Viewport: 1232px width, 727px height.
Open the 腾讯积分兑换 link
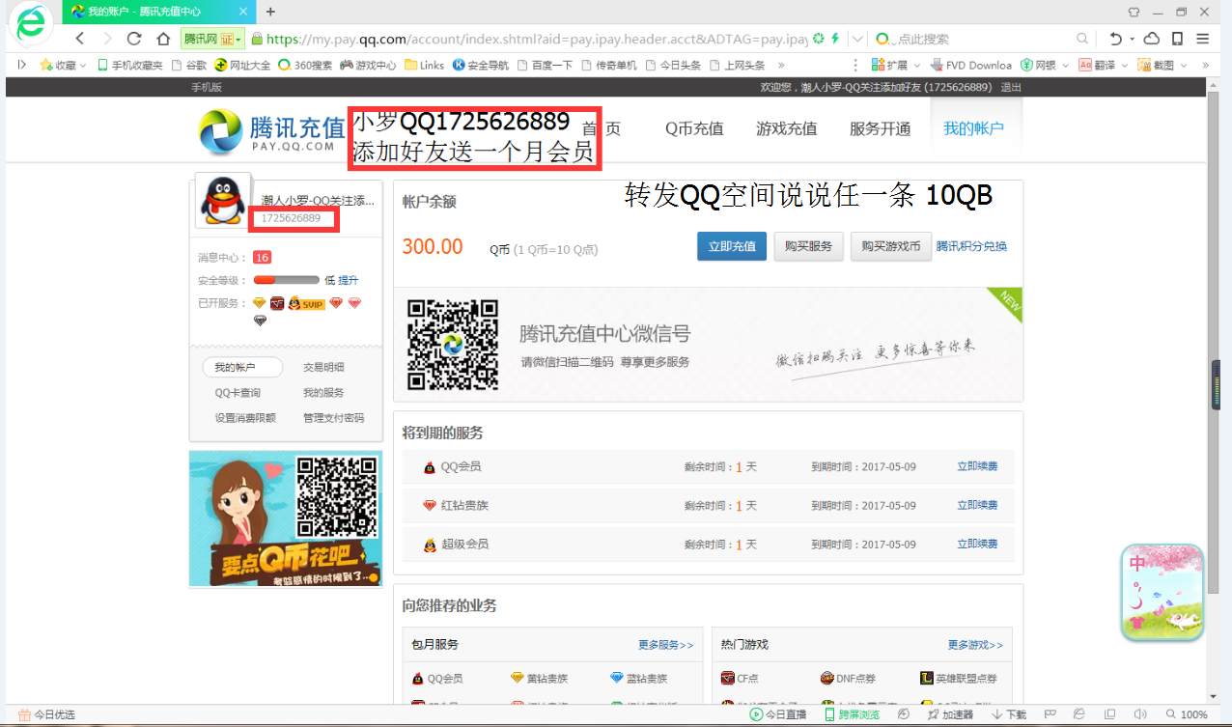(971, 246)
